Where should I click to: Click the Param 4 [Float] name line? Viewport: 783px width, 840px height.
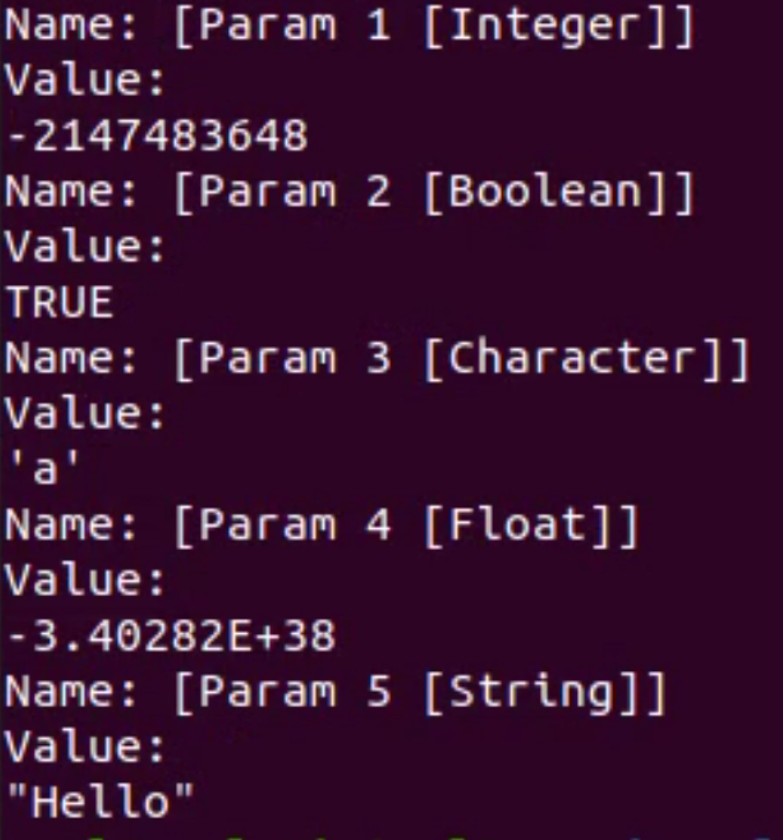(x=321, y=526)
